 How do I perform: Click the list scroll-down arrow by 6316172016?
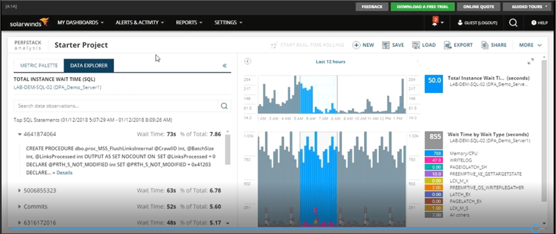pyautogui.click(x=227, y=223)
